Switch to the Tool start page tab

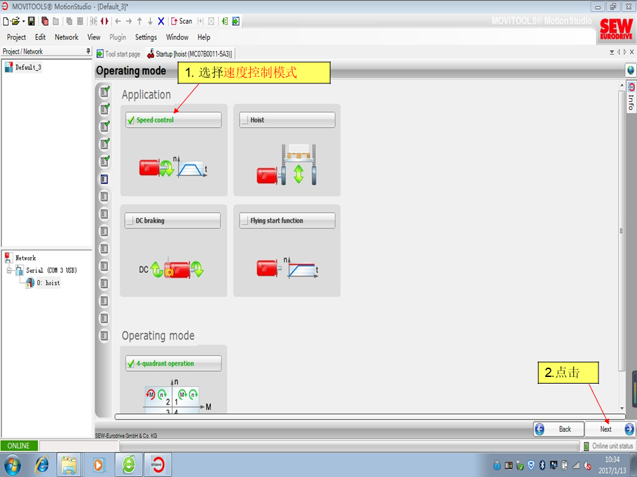[x=119, y=54]
